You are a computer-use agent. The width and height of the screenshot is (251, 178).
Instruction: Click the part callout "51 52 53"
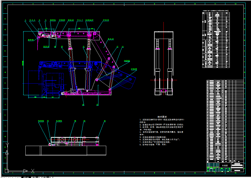59,121
